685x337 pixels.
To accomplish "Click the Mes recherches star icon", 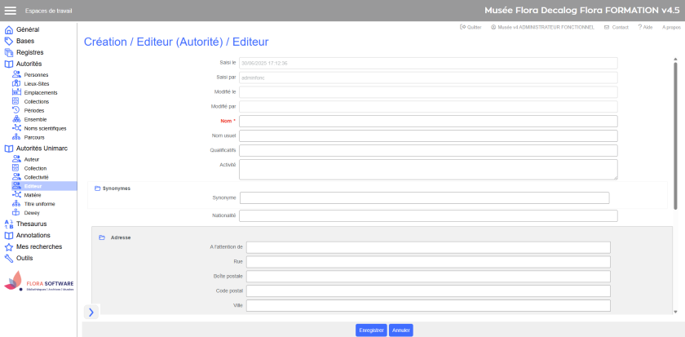I will coord(9,246).
